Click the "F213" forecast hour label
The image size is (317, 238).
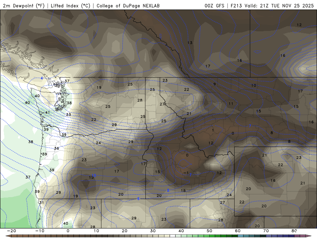(236, 6)
